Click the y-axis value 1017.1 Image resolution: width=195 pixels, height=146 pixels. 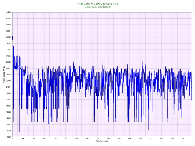9,125
